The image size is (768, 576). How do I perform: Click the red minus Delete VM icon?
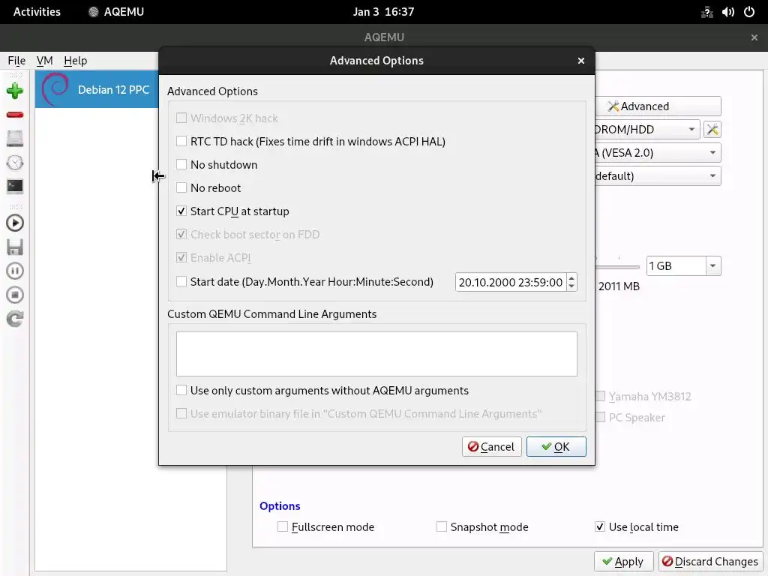(x=15, y=115)
